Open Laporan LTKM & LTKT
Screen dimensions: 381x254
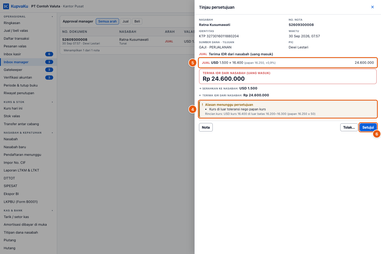[29, 170]
